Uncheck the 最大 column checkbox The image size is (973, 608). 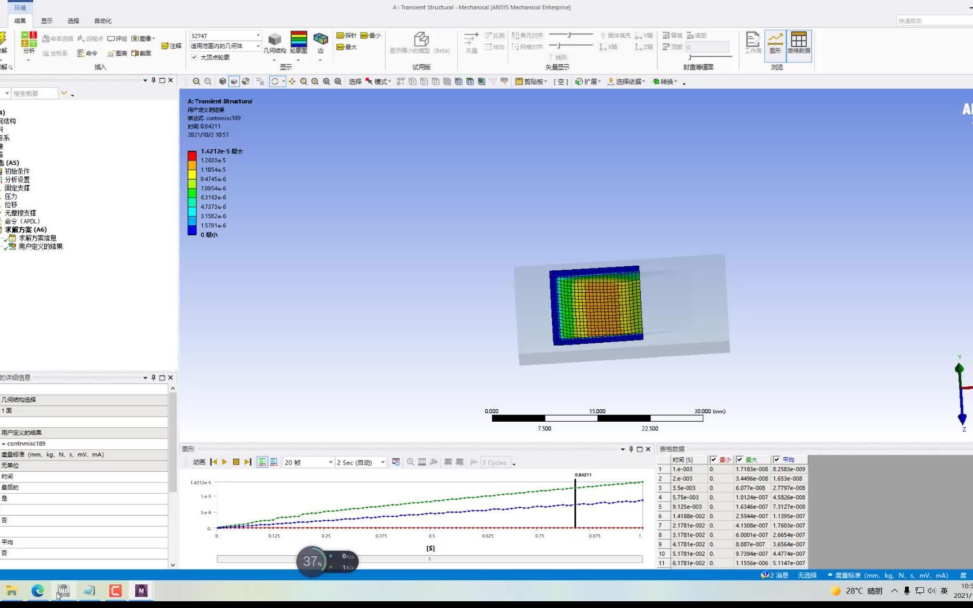740,460
